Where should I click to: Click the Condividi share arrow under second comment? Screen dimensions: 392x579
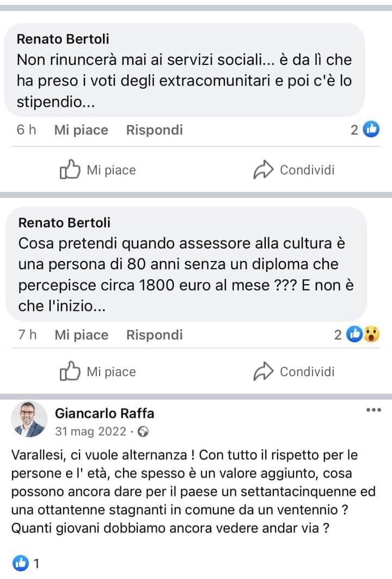coord(263,372)
